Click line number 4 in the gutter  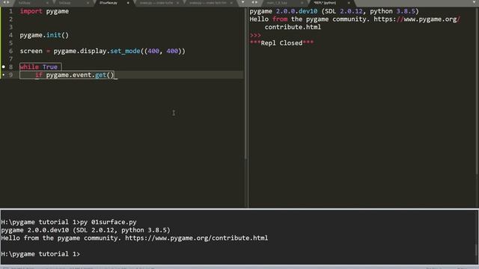10,35
